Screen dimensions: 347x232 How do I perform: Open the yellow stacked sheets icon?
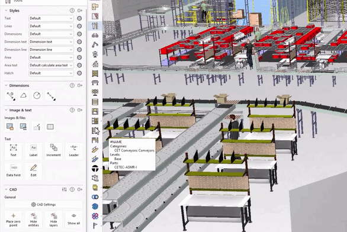(x=95, y=188)
